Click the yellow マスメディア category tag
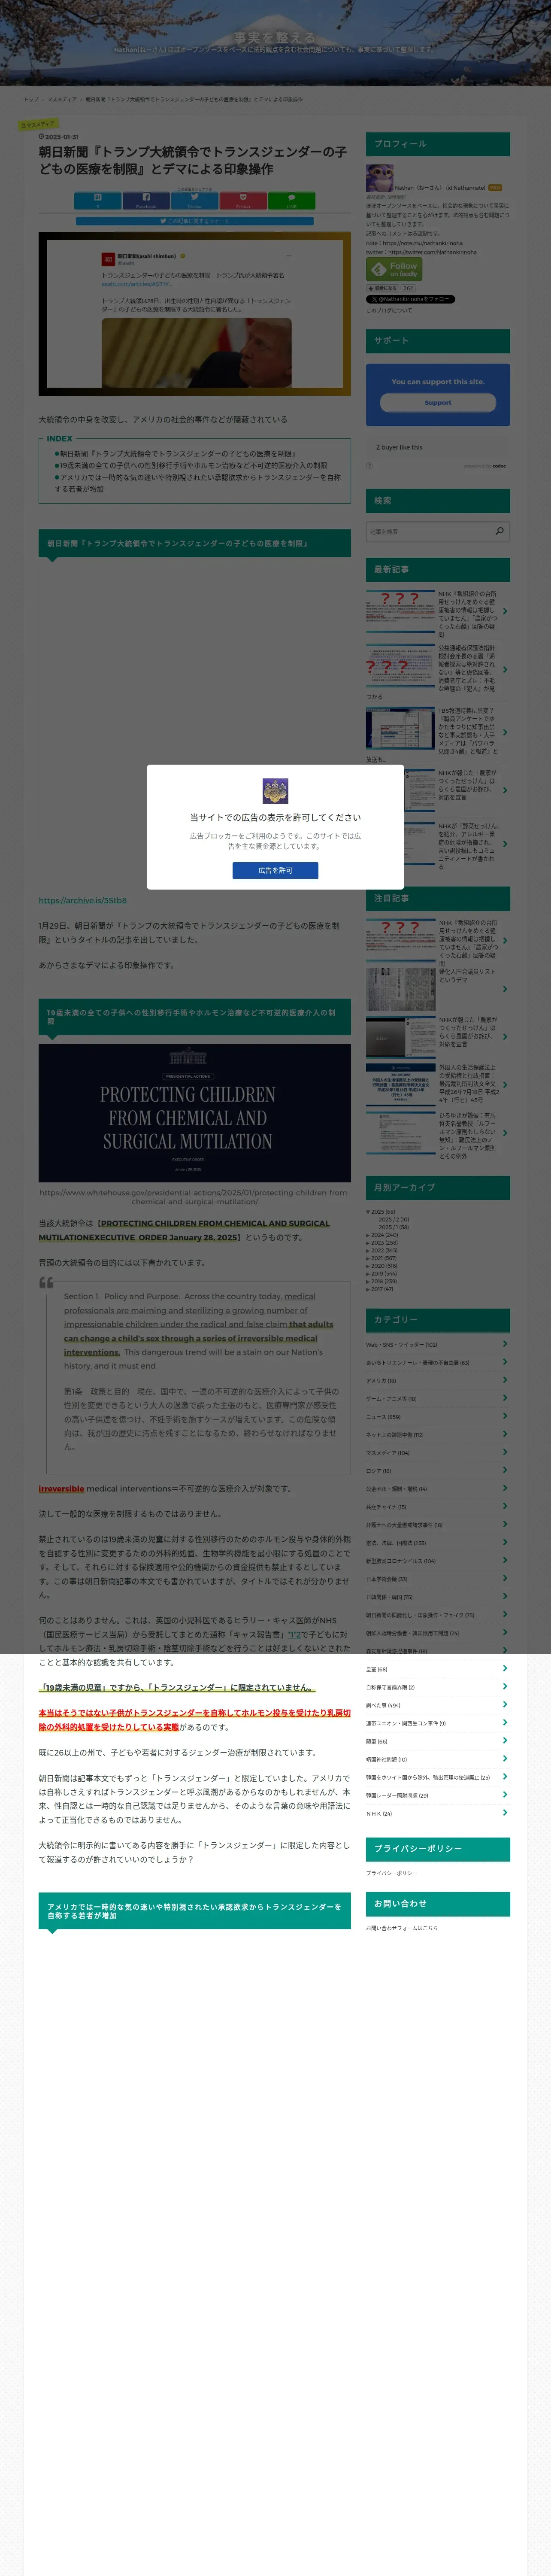The image size is (551, 2576). tap(38, 125)
